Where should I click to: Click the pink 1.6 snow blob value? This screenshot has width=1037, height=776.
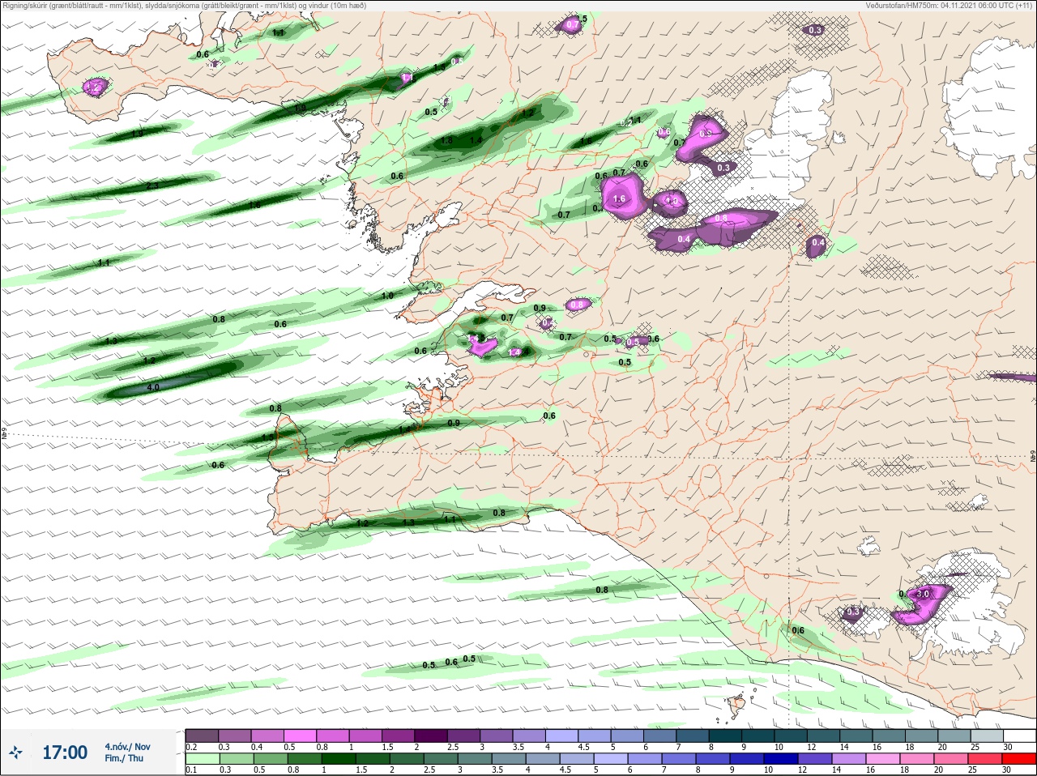point(621,198)
